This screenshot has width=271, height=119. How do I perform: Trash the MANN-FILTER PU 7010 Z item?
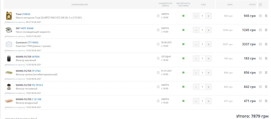(266, 87)
